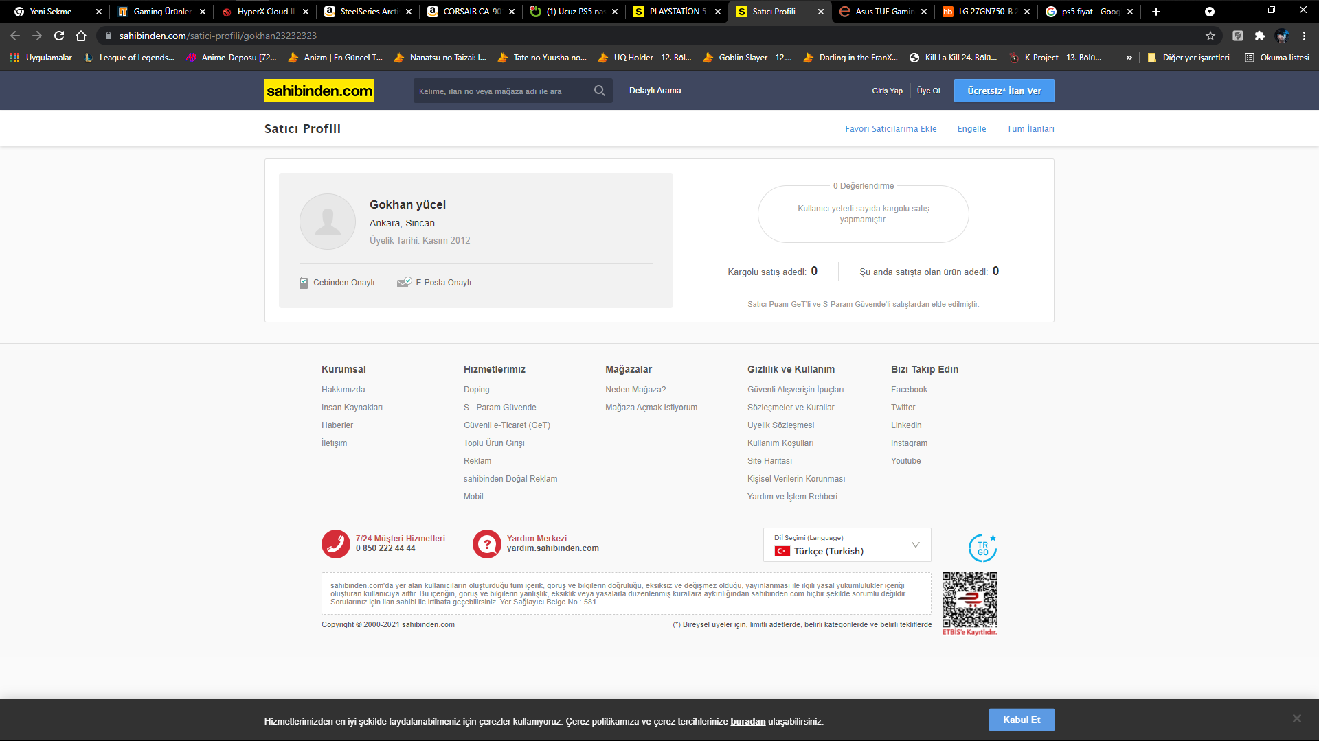Bookmark this page with the star icon
1319x741 pixels.
click(x=1210, y=36)
